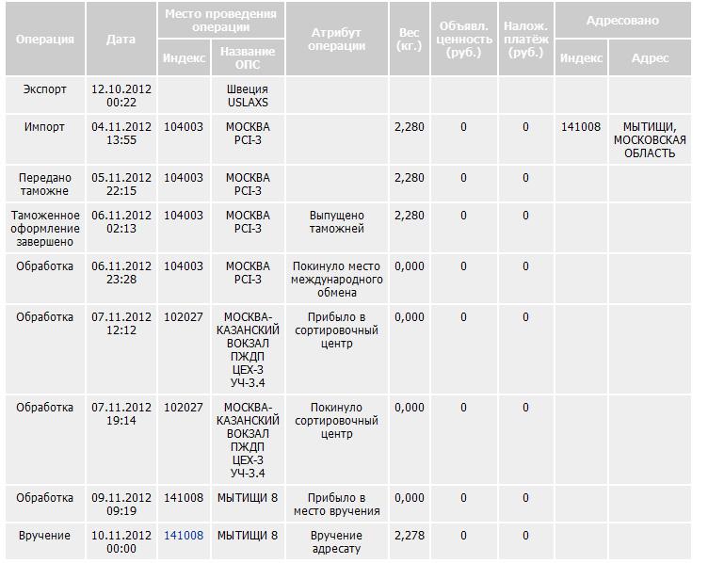Click the 'Адрес' sub-column header
Screen dimensions: 708x563
click(x=650, y=58)
